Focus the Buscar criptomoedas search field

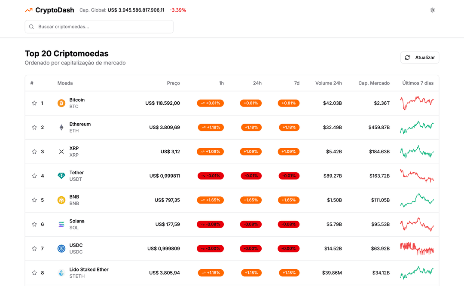(x=99, y=27)
